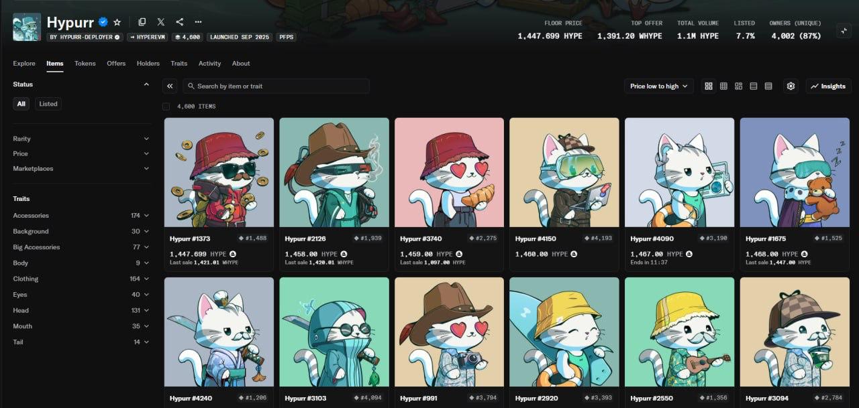Collapse the Status section
The image size is (859, 408).
click(x=146, y=84)
